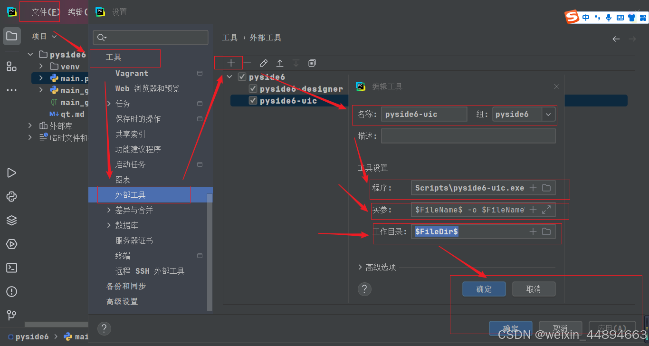Viewport: 649px width, 346px height.
Task: Select Remote SSH External Tools page
Action: (x=151, y=271)
